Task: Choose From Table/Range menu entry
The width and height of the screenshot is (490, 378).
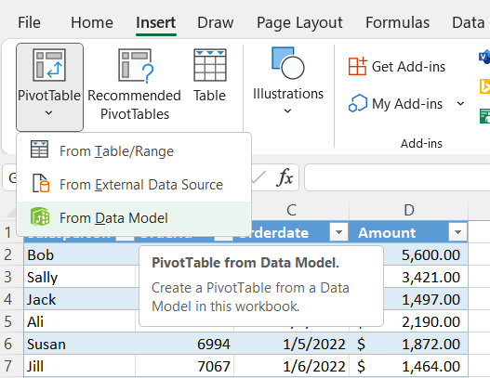Action: 134,151
